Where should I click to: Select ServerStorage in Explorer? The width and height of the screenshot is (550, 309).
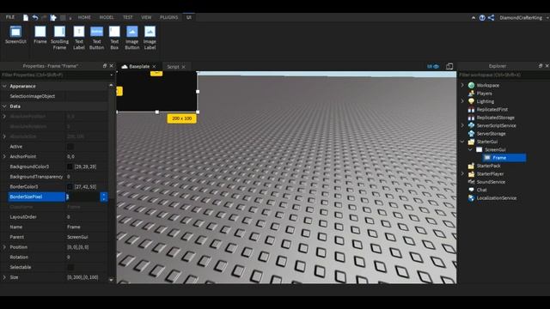491,134
